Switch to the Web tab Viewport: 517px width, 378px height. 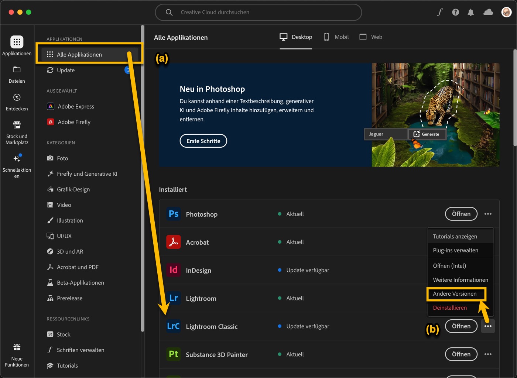(x=371, y=37)
